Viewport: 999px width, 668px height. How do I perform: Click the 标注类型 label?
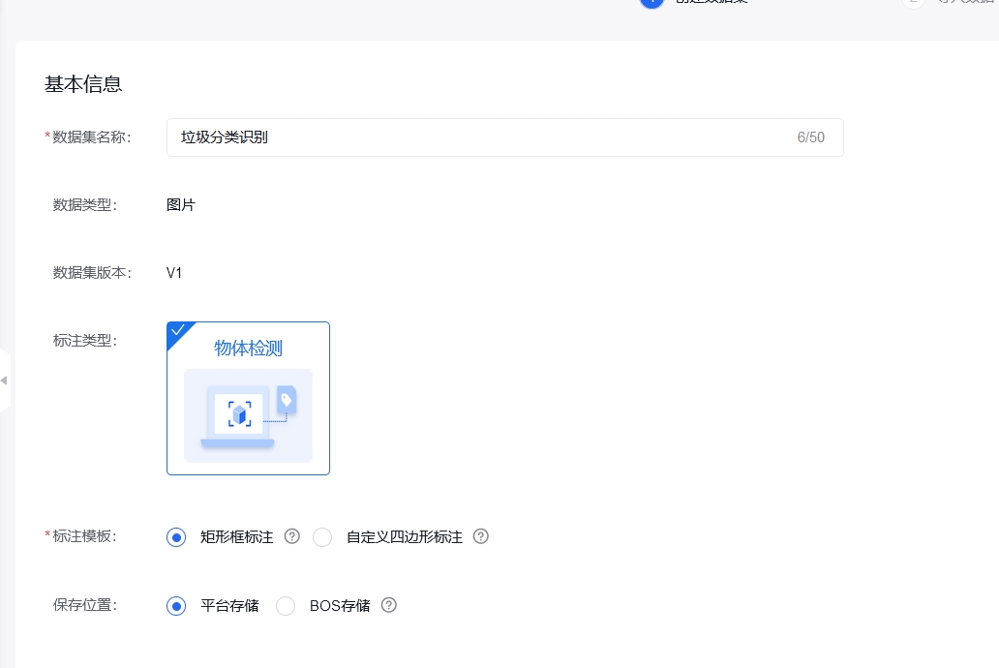85,341
